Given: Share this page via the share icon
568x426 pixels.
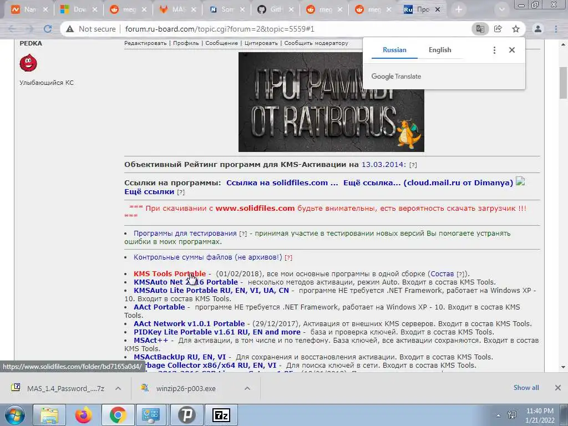Looking at the screenshot, I should (498, 29).
